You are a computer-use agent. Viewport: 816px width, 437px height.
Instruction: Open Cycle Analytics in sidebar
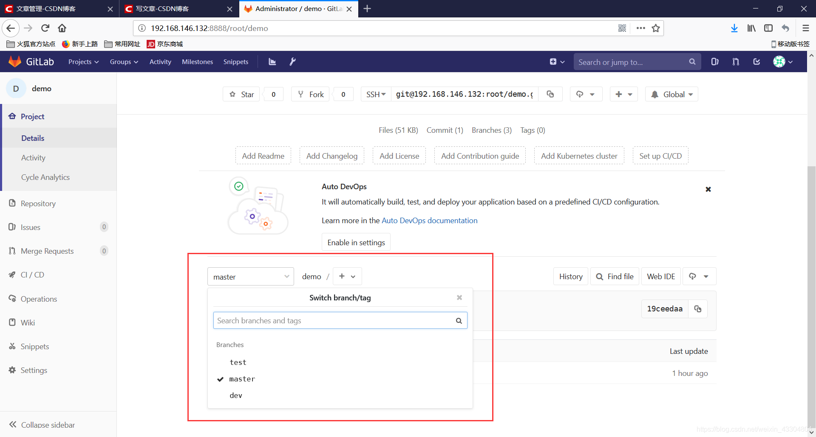(x=45, y=177)
